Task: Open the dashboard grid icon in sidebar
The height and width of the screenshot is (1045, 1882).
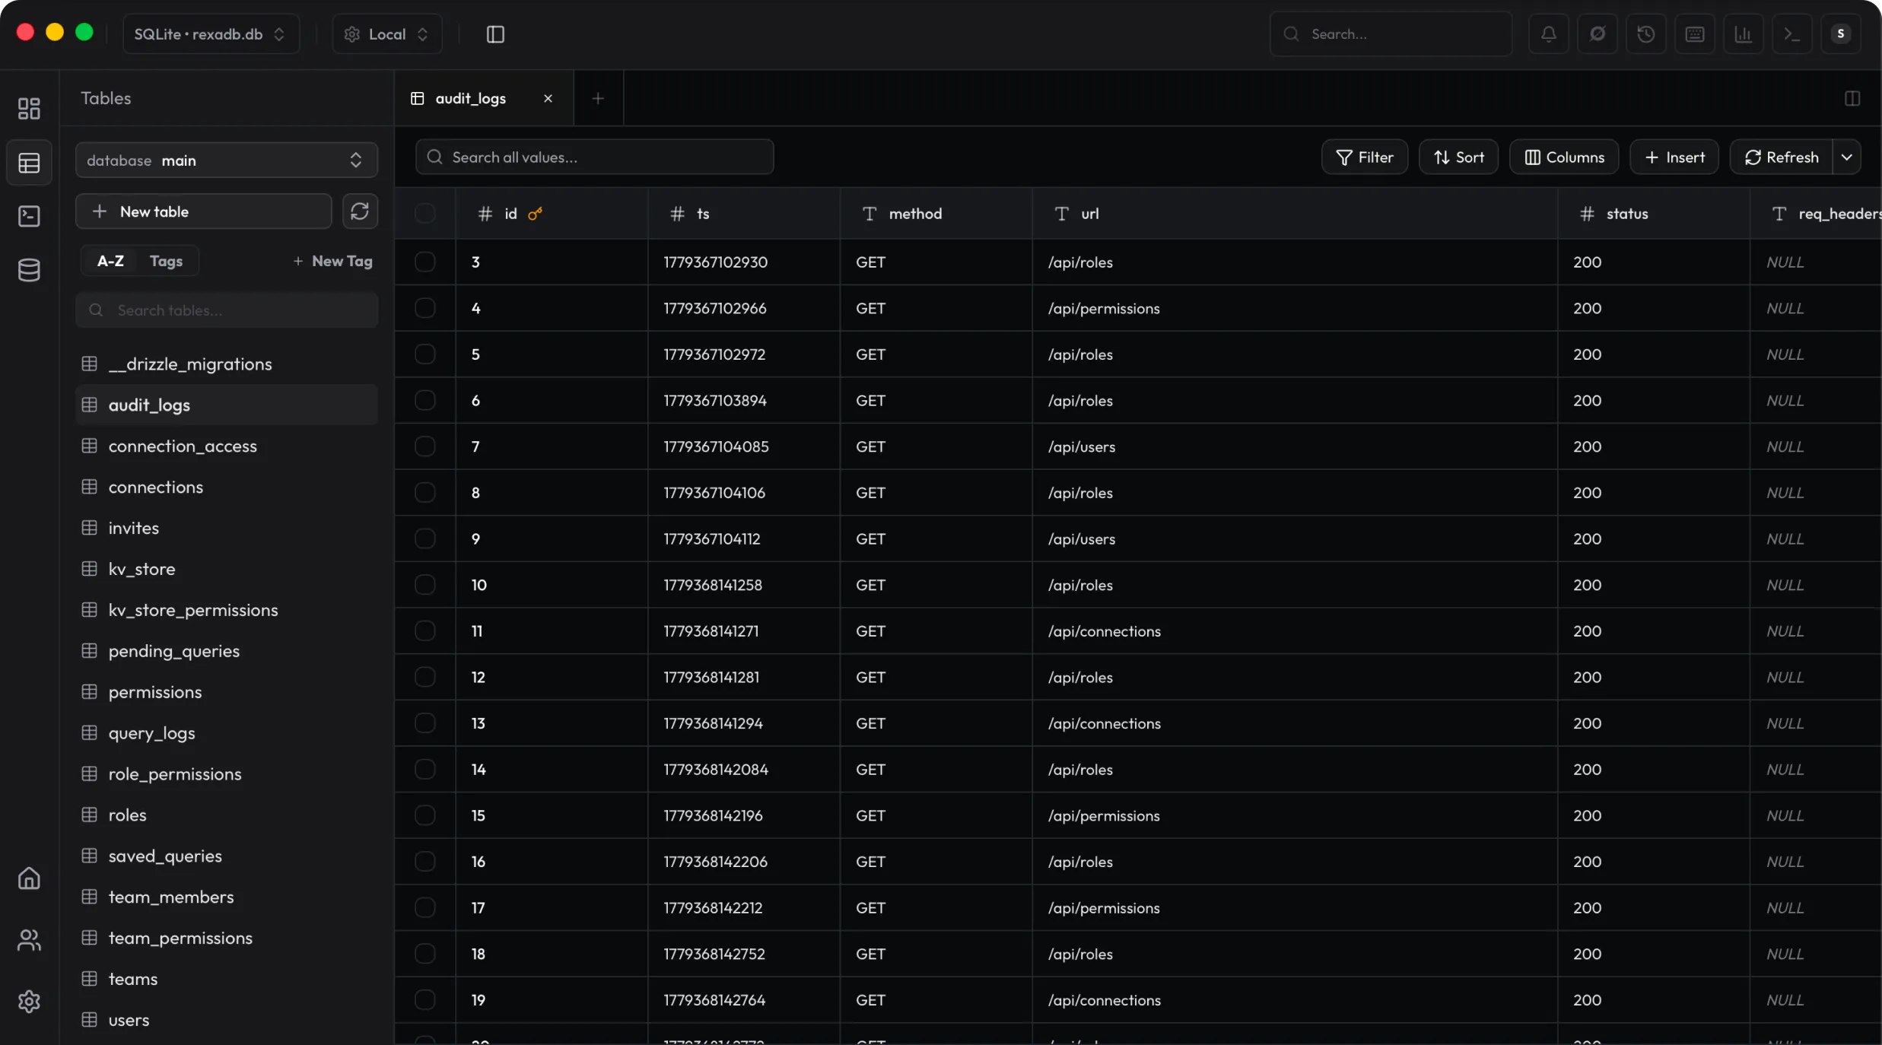Action: pos(29,109)
